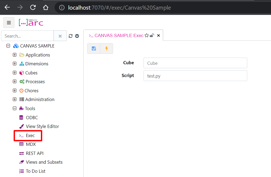Screen dimensions: 271x177
Task: Go to the browser home page
Action: (x=46, y=7)
